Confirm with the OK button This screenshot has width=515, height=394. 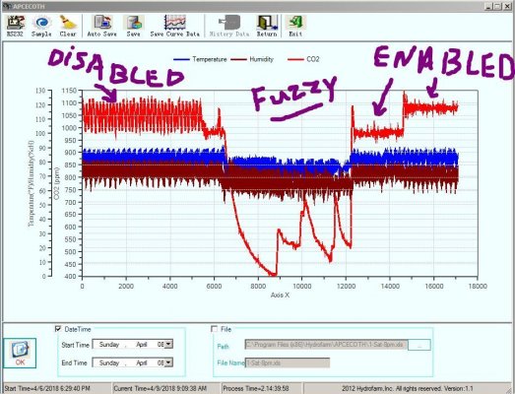20,354
